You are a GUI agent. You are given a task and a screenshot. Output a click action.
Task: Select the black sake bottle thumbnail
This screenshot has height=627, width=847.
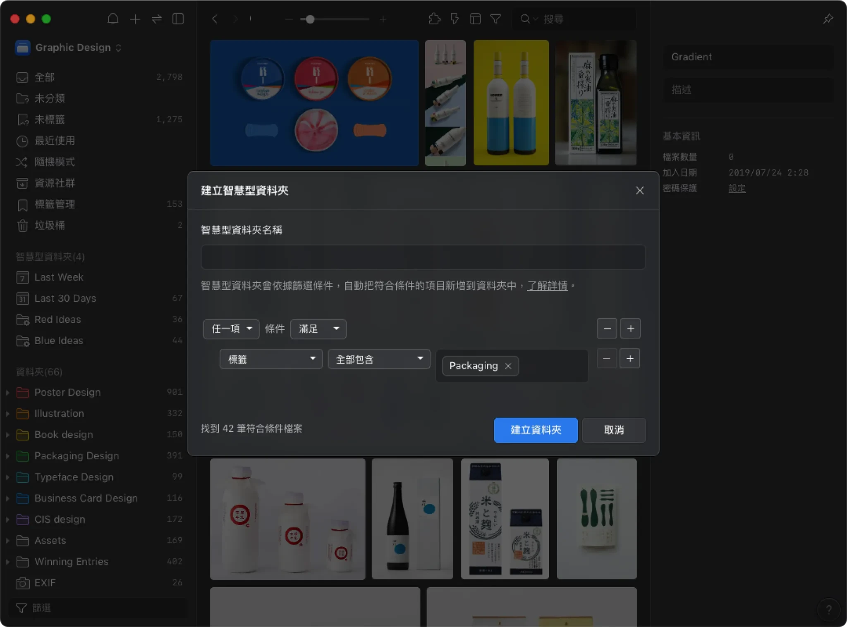pos(412,519)
